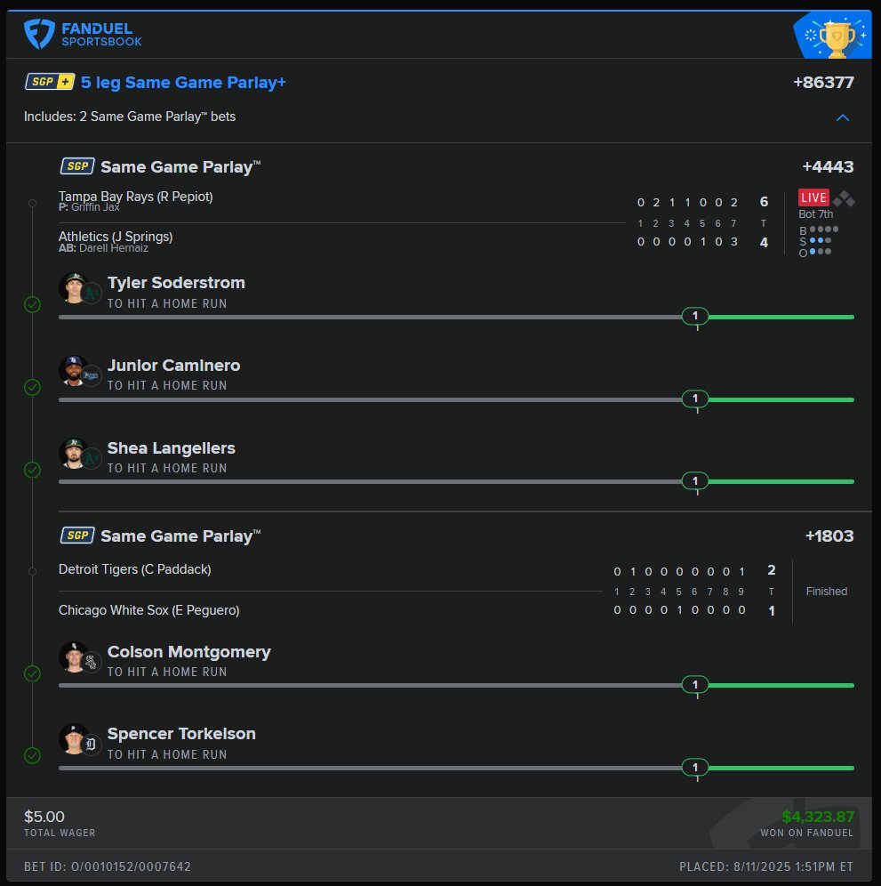Viewport: 881px width, 886px height.
Task: Click Chicago White Sox (E Peguero) team name
Action: [149, 610]
